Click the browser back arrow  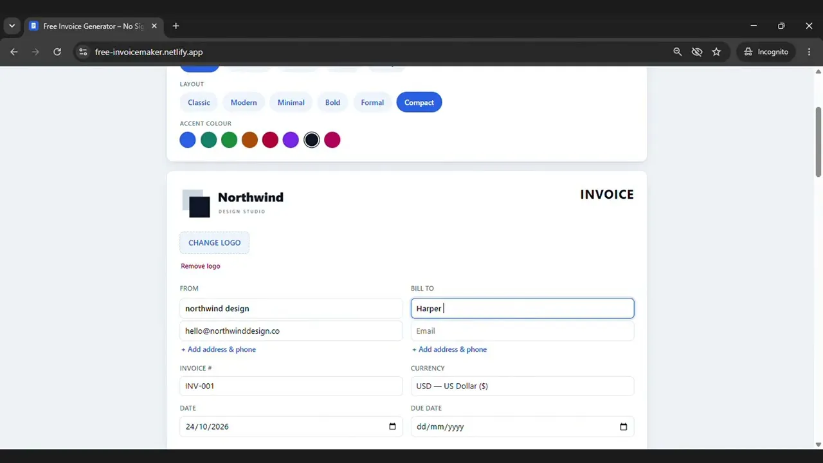pyautogui.click(x=14, y=52)
